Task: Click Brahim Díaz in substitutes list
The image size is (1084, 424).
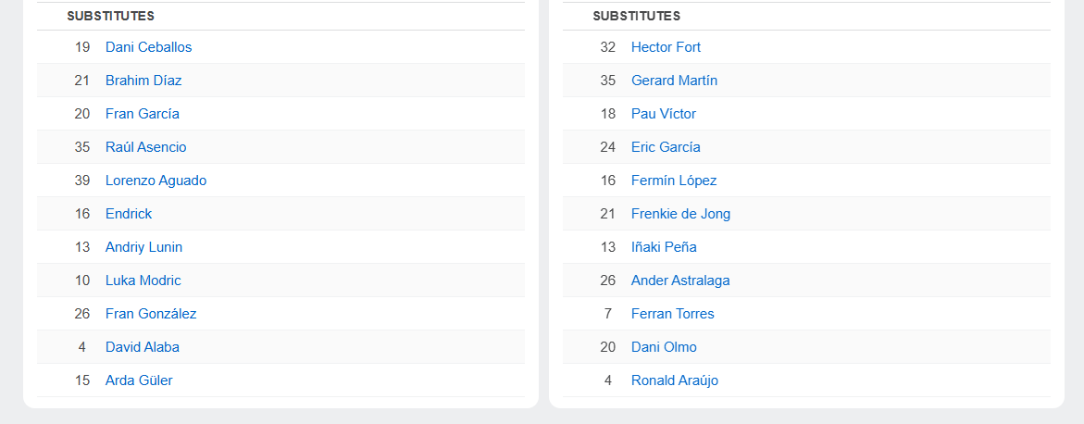Action: [x=143, y=81]
